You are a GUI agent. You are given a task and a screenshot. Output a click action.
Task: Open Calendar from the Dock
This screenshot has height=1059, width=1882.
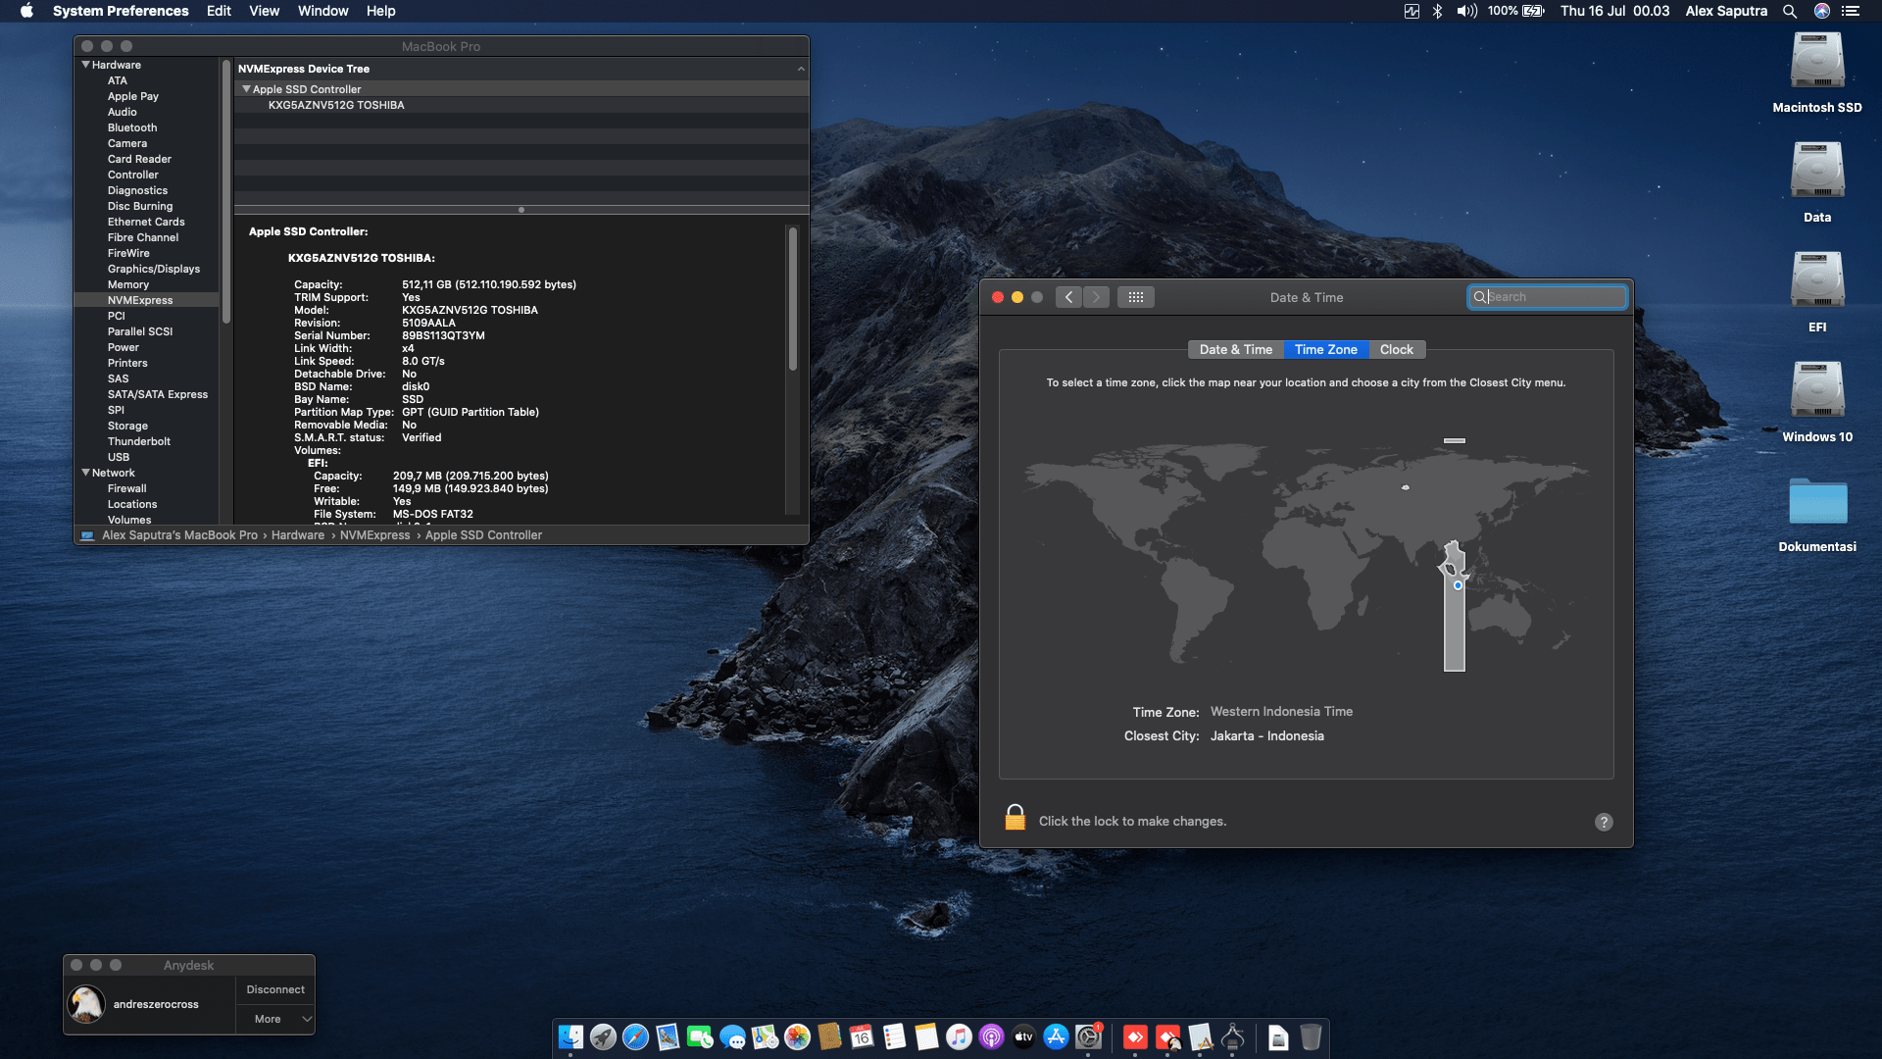click(x=860, y=1037)
